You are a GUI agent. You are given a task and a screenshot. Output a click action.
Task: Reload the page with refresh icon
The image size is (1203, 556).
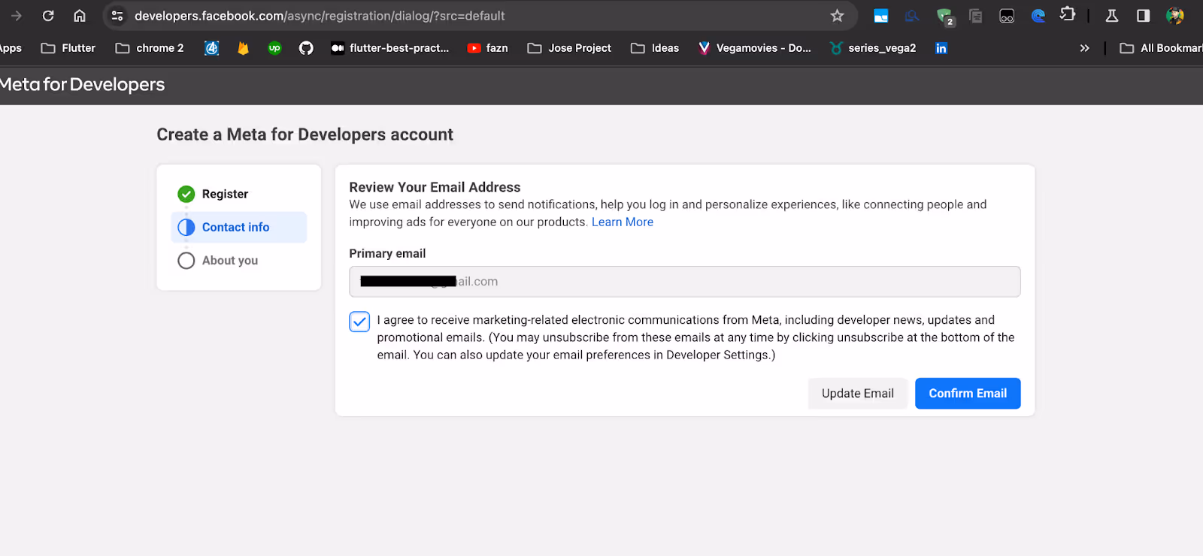click(x=48, y=16)
